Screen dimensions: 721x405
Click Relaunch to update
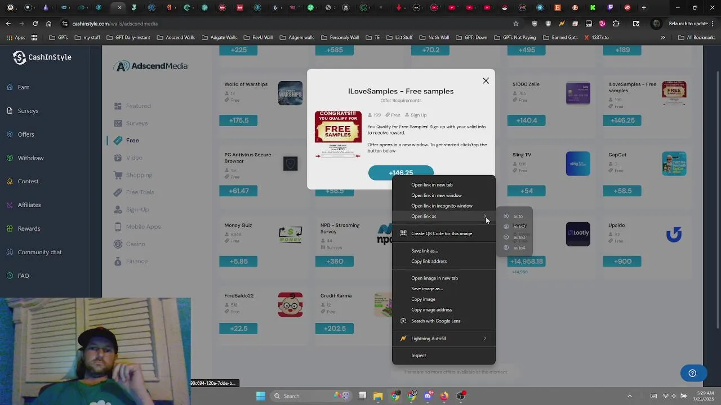[688, 24]
